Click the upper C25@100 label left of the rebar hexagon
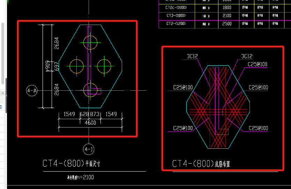The height and width of the screenshot is (189, 291). [183, 88]
